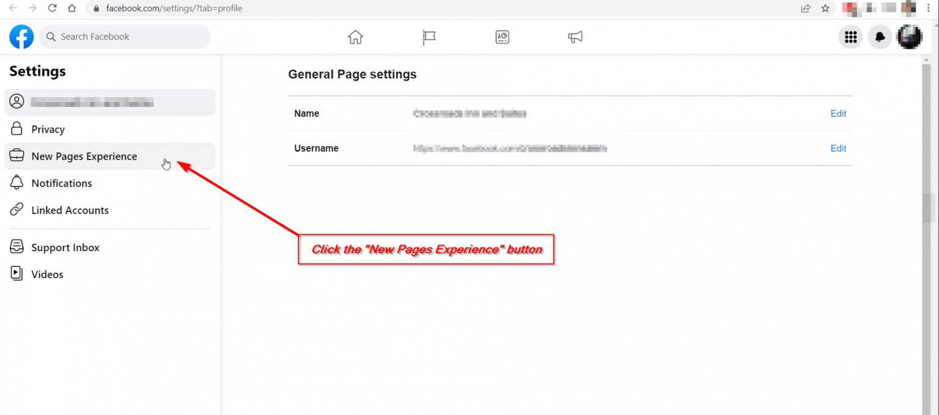Select Linked Accounts settings

coord(70,210)
